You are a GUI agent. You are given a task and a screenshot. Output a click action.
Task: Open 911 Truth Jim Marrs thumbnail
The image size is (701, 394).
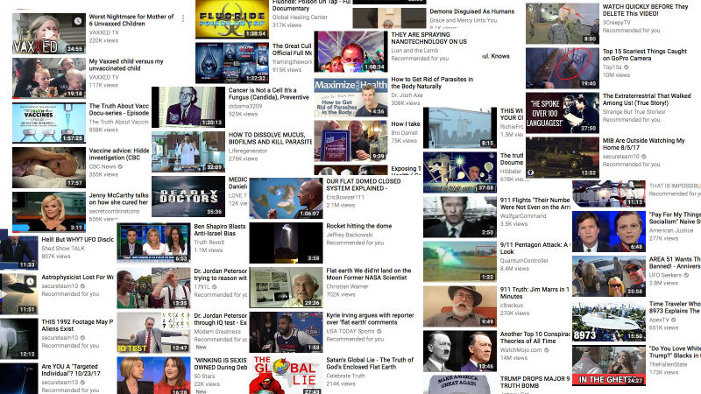(460, 306)
